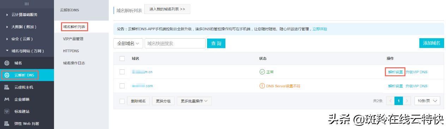448x129 pixels.
Task: Click 进入我的域名列表 >> button
Action: click(x=167, y=9)
